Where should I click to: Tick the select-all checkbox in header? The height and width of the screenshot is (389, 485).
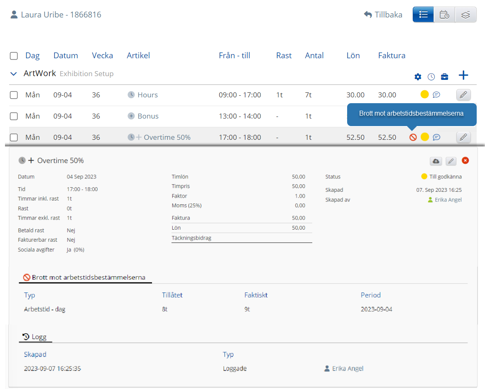tap(14, 56)
